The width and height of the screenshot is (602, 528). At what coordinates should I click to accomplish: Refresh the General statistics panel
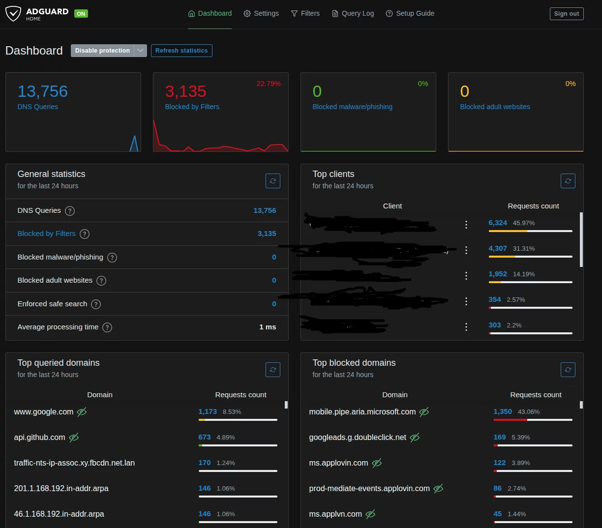(273, 181)
